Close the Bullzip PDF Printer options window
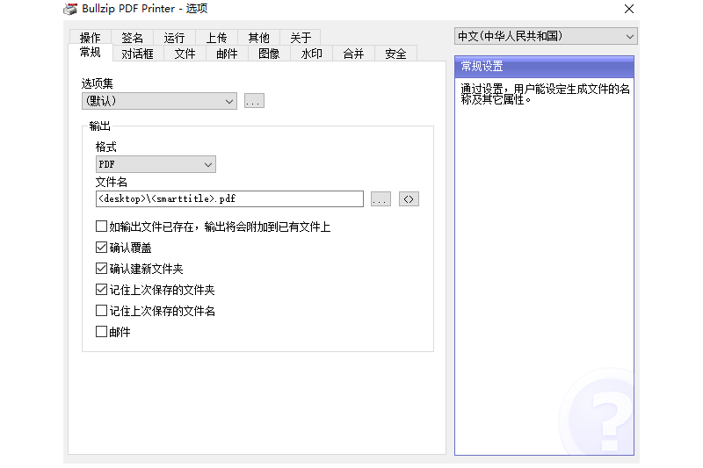Screen dimensions: 703x468 (x=629, y=9)
